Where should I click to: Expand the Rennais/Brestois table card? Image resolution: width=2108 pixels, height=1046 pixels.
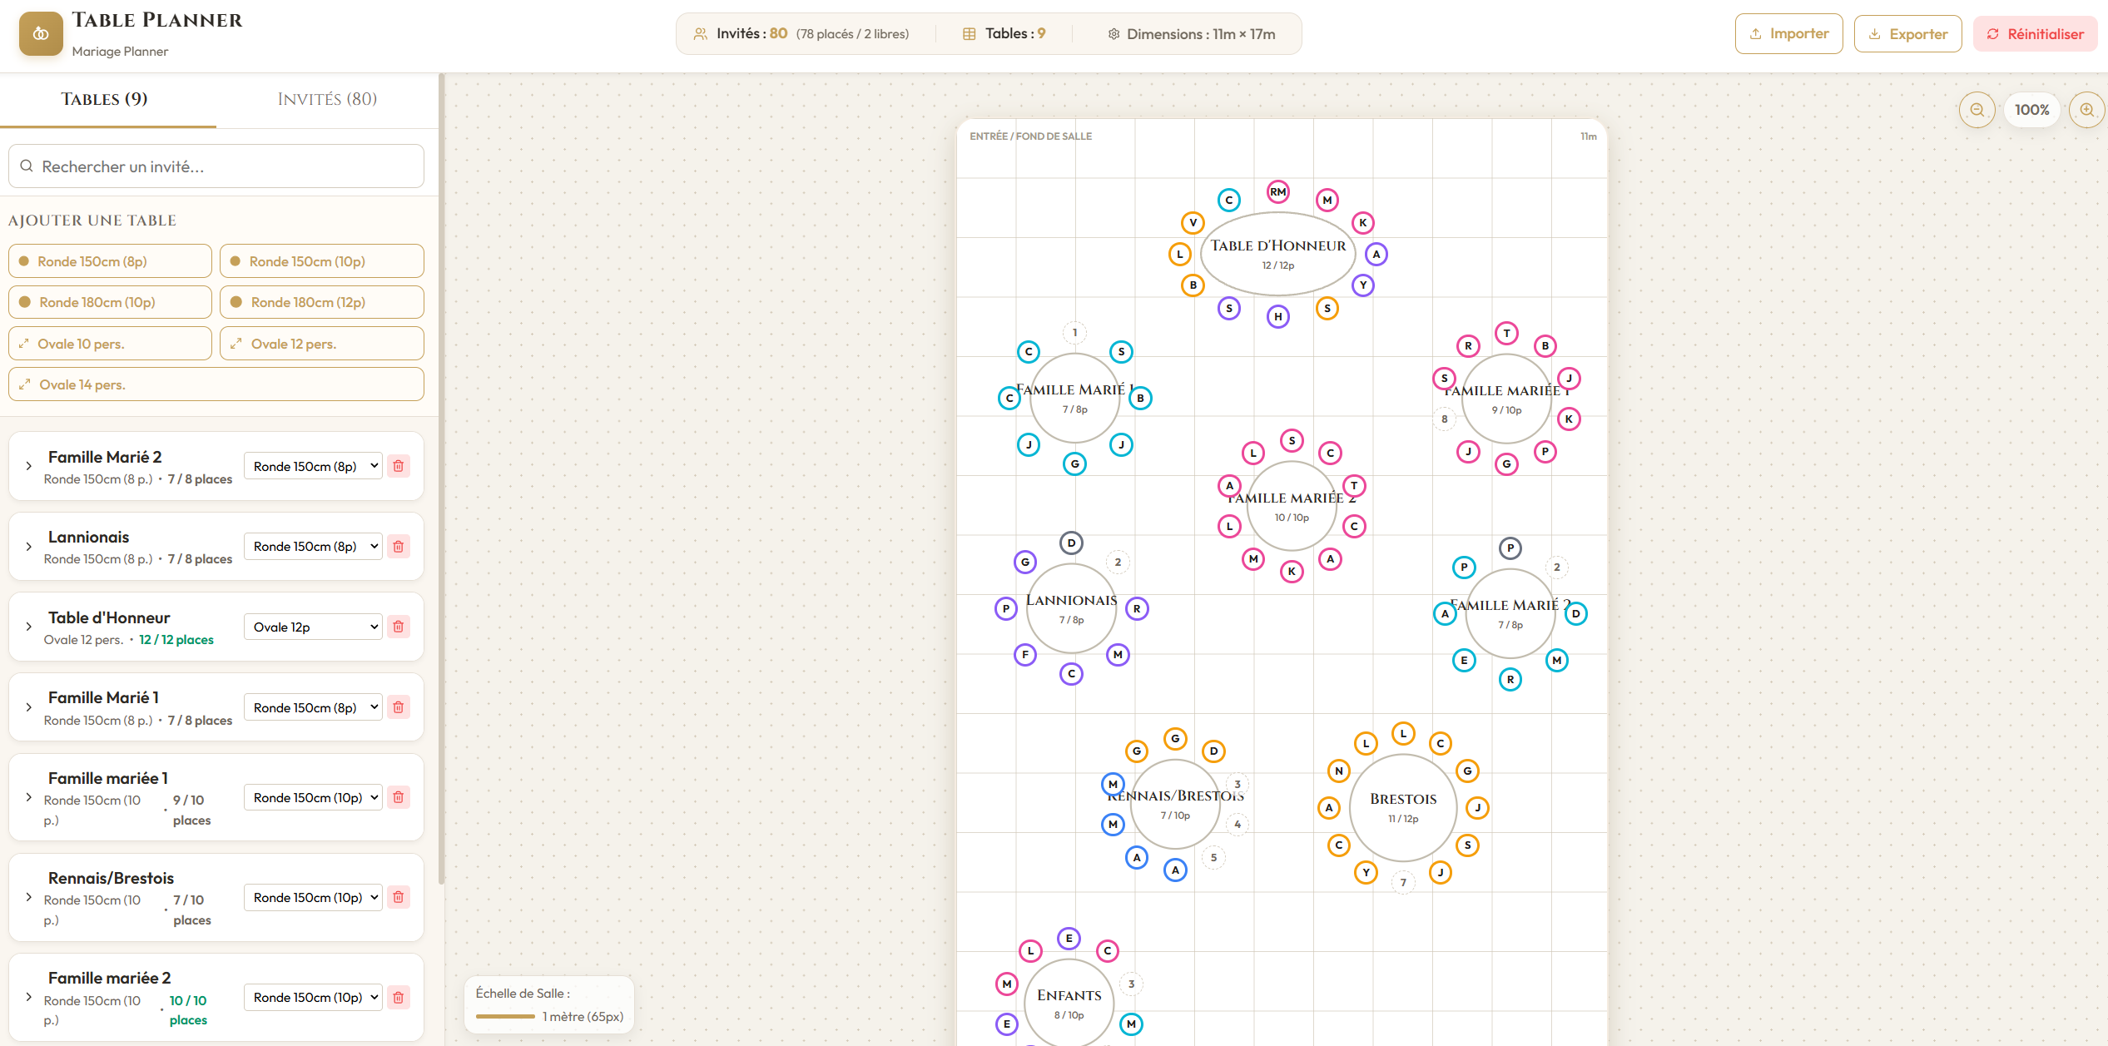pos(29,897)
